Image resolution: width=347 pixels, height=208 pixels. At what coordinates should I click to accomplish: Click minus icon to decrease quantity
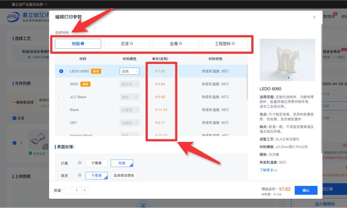69,190
